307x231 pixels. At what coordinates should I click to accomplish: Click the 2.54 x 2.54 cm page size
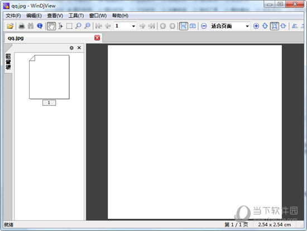pyautogui.click(x=274, y=224)
